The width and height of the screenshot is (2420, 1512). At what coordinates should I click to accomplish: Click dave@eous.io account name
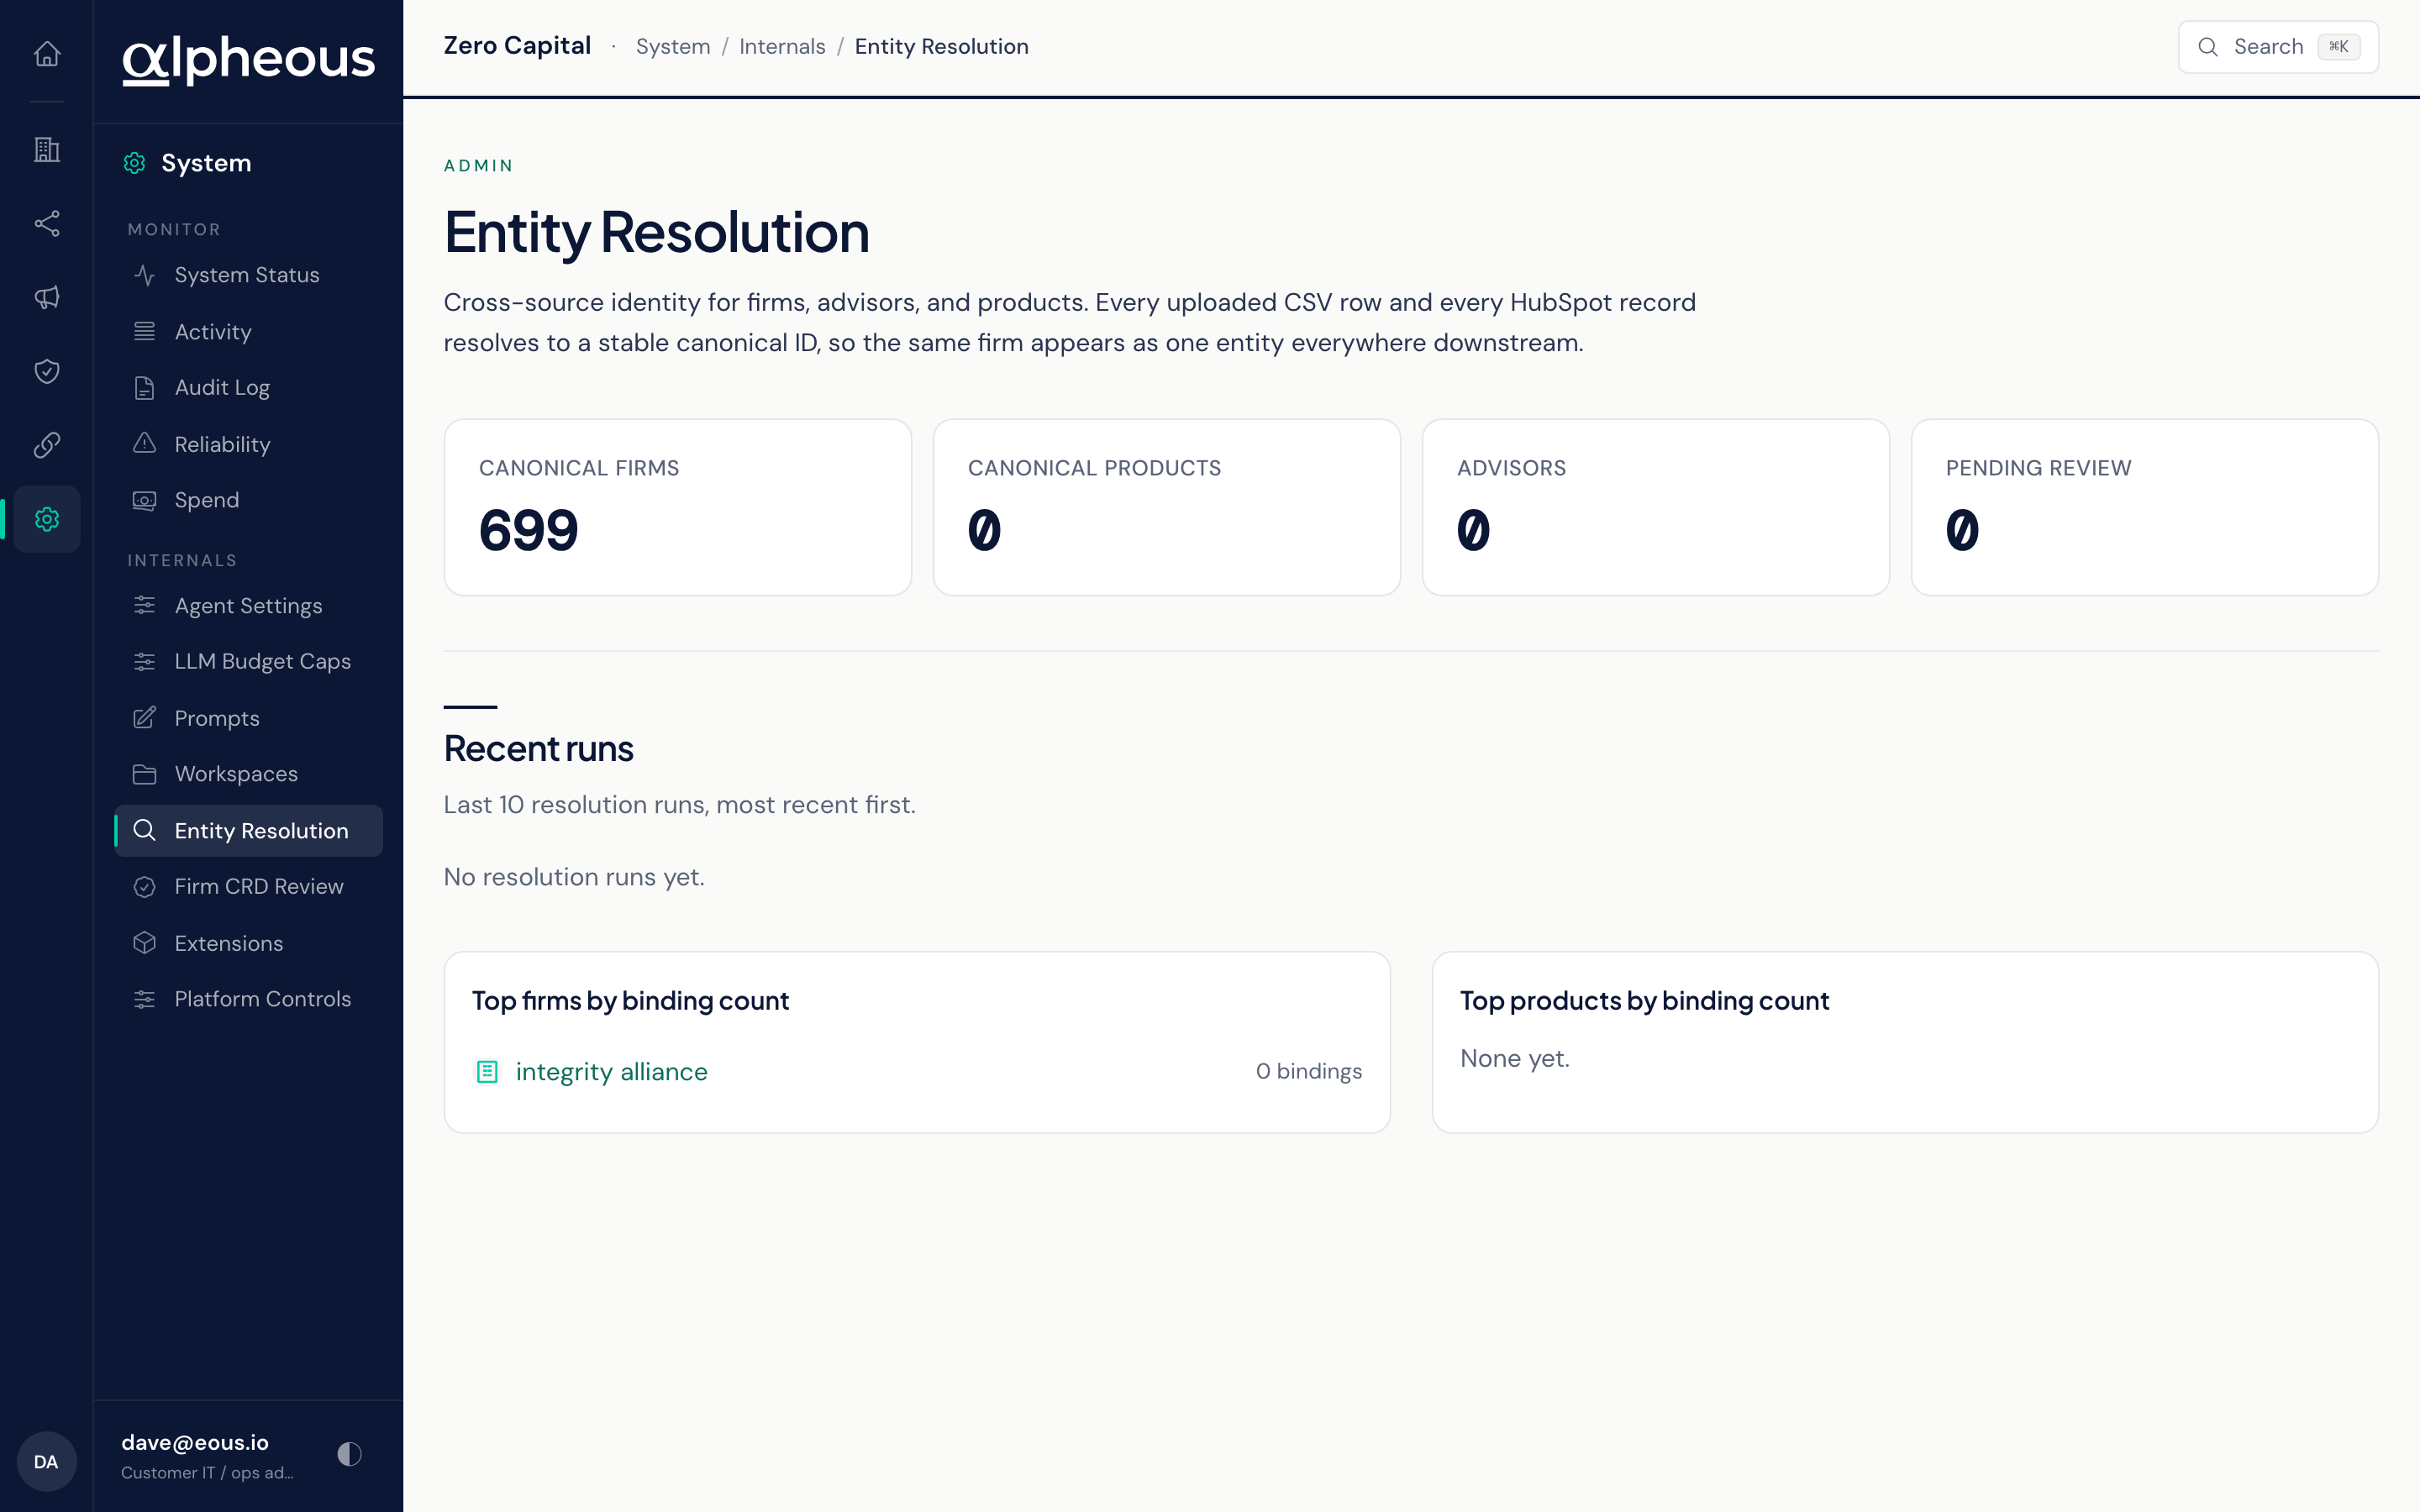[x=195, y=1442]
